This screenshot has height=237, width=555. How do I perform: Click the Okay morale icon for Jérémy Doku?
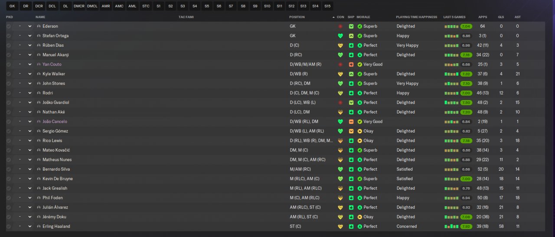click(x=360, y=217)
